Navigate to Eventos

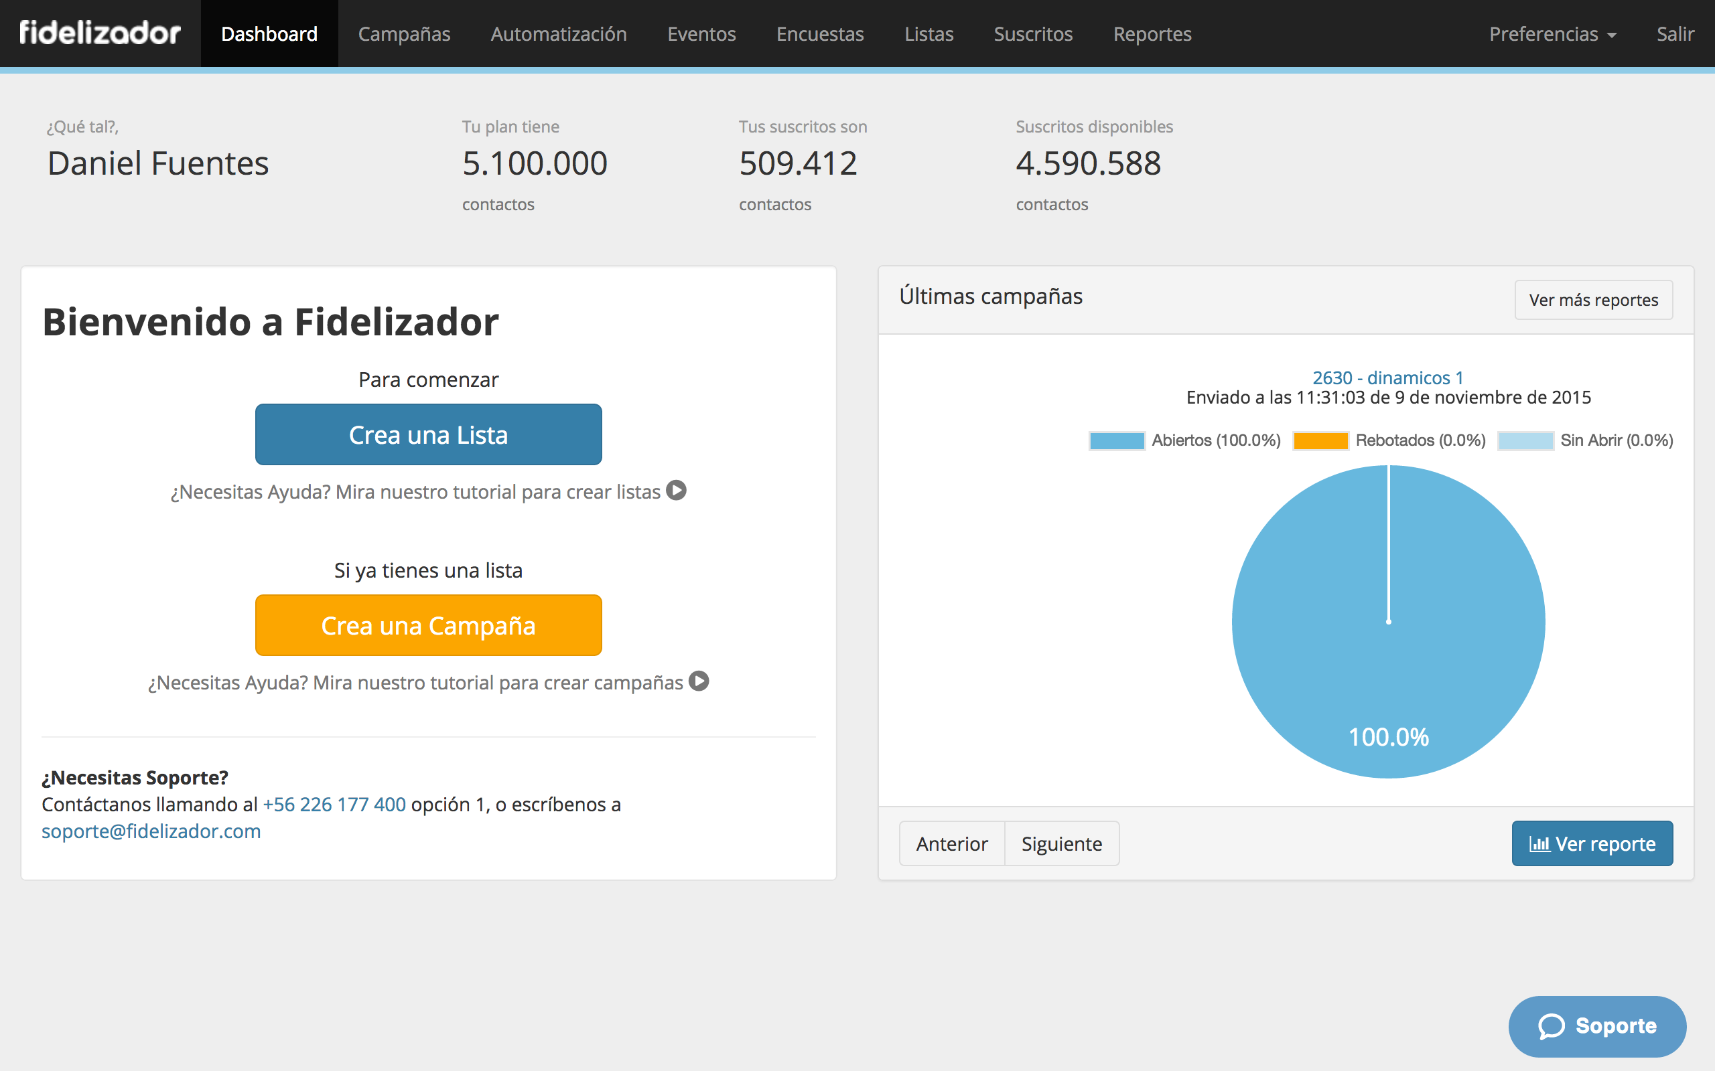[x=701, y=33]
